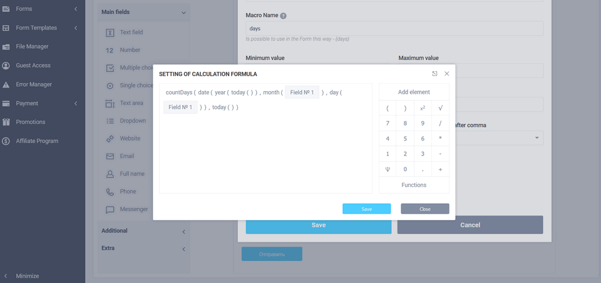This screenshot has height=283, width=601.
Task: Click the Form Templates sidebar icon
Action: (x=6, y=28)
